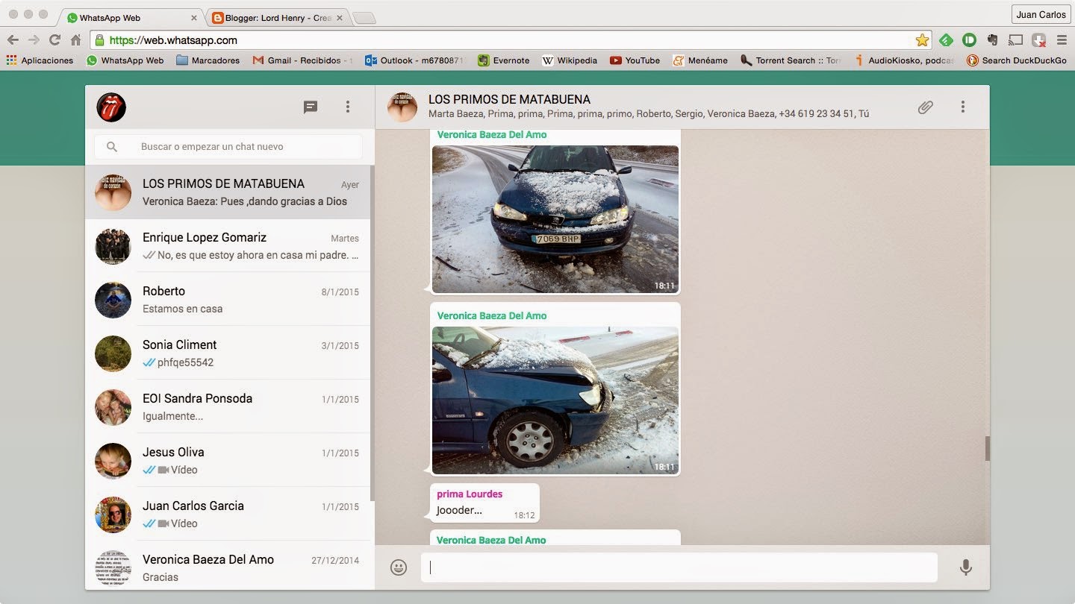Open the Chrome hamburger menu

click(1062, 40)
